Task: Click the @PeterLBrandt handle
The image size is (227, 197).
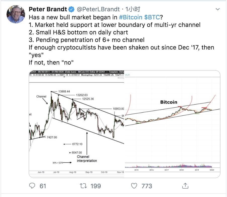Action: [98, 10]
